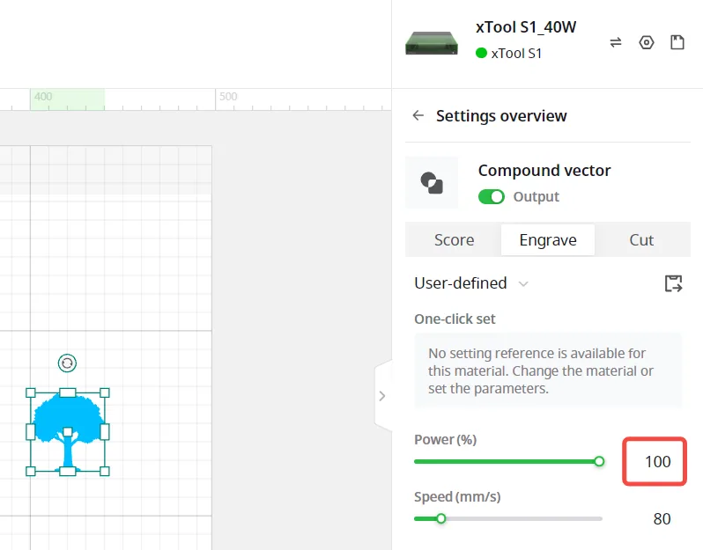Open device settings hexagon icon
Image resolution: width=703 pixels, height=550 pixels.
(x=646, y=42)
